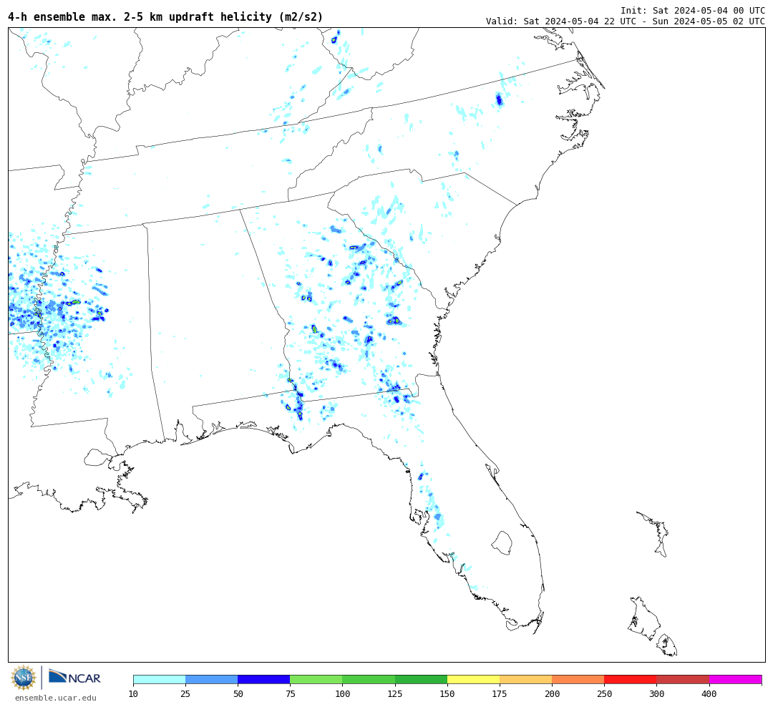Image resolution: width=773 pixels, height=707 pixels.
Task: Click the colorbar label 300
Action: [x=656, y=694]
